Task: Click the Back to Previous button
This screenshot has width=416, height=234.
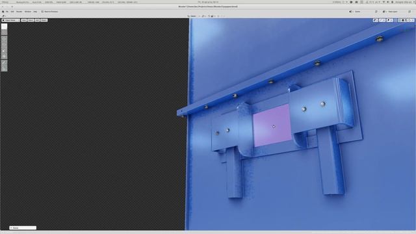Action: click(x=49, y=12)
